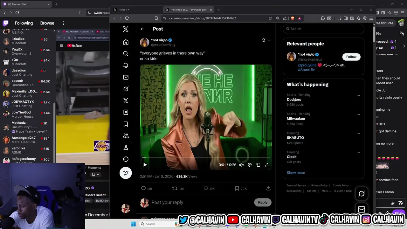The height and width of the screenshot is (229, 407).
Task: Compose new post with feather button
Action: pos(126,173)
